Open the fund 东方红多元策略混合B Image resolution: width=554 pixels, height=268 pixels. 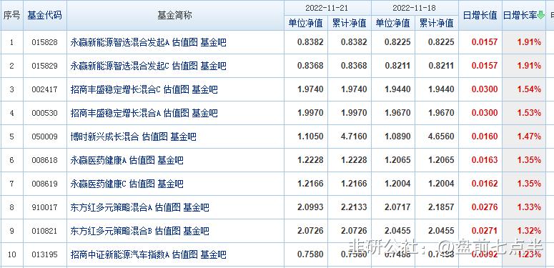click(112, 232)
